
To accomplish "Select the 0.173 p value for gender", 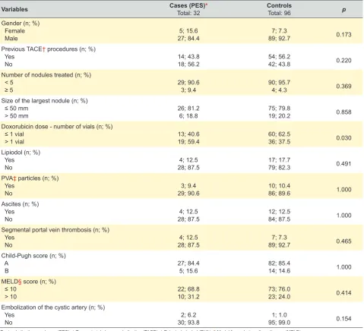I will 343,35.
